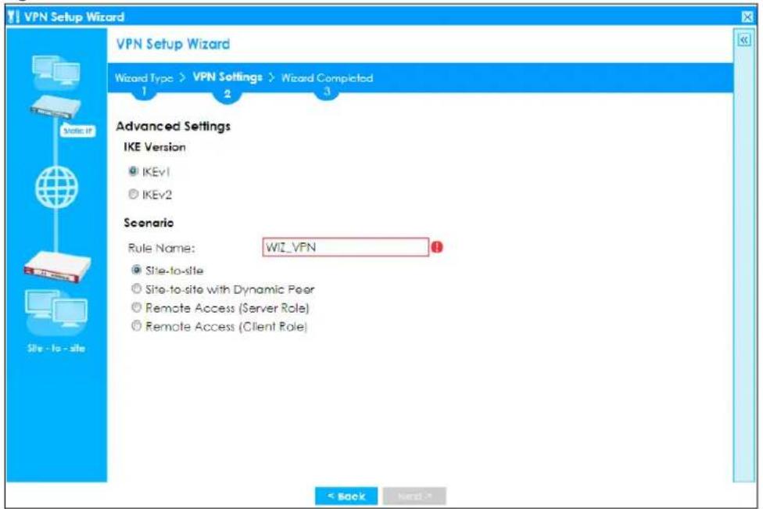
Task: Choose the Site-to-site scenario option
Action: click(137, 270)
